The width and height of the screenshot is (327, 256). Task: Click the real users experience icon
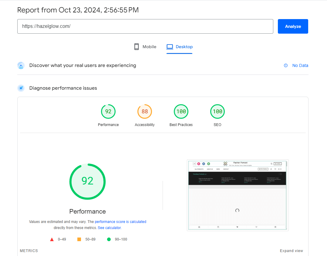(x=21, y=65)
